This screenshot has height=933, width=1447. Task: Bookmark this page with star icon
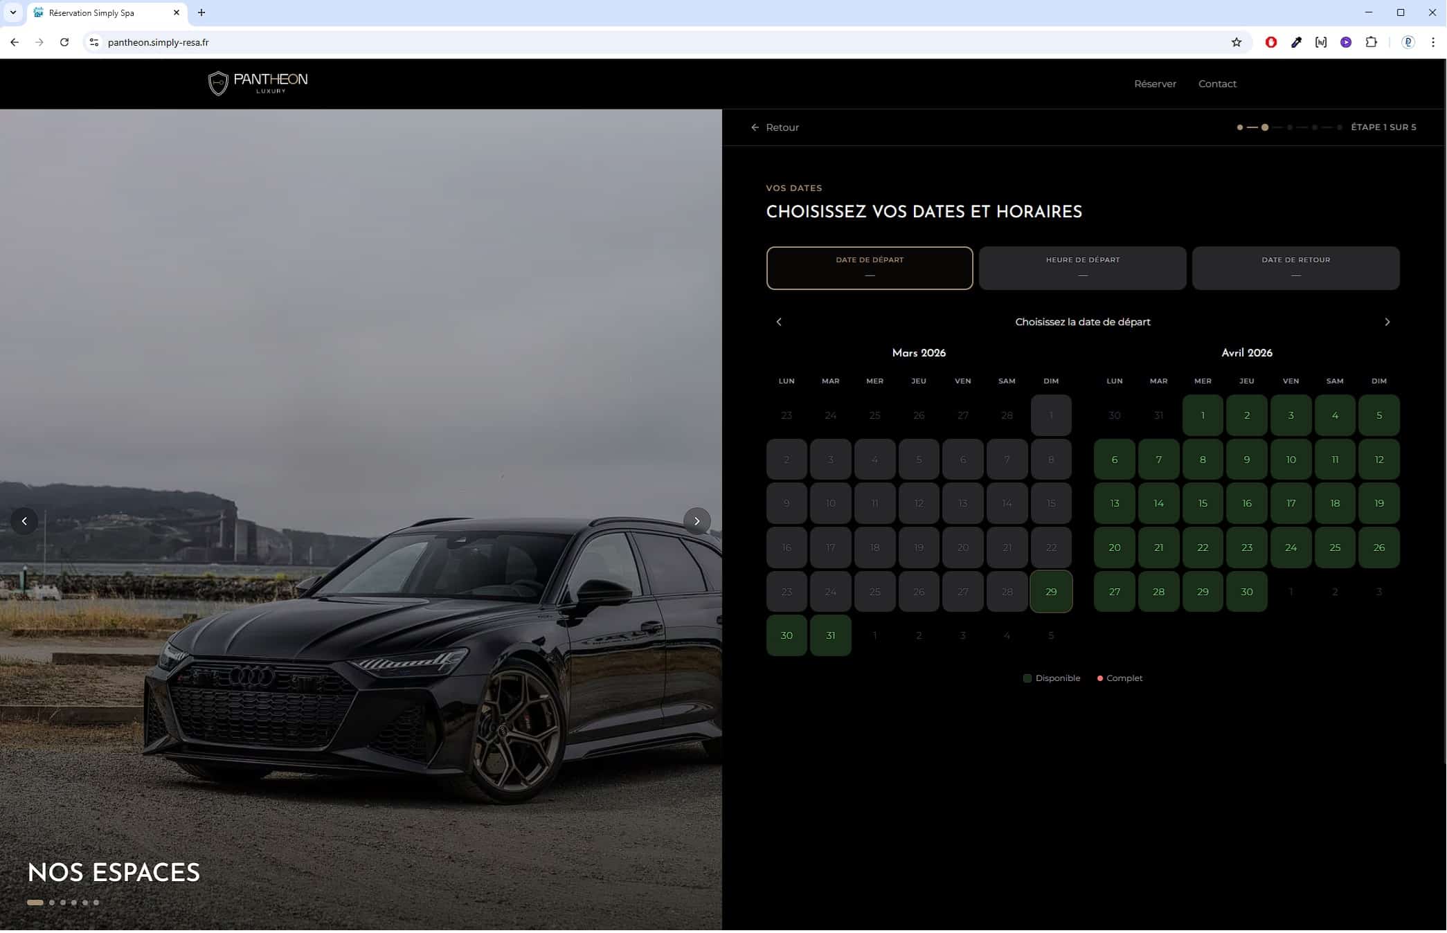[x=1237, y=42]
